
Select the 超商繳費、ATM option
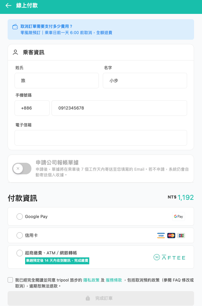[20, 253]
